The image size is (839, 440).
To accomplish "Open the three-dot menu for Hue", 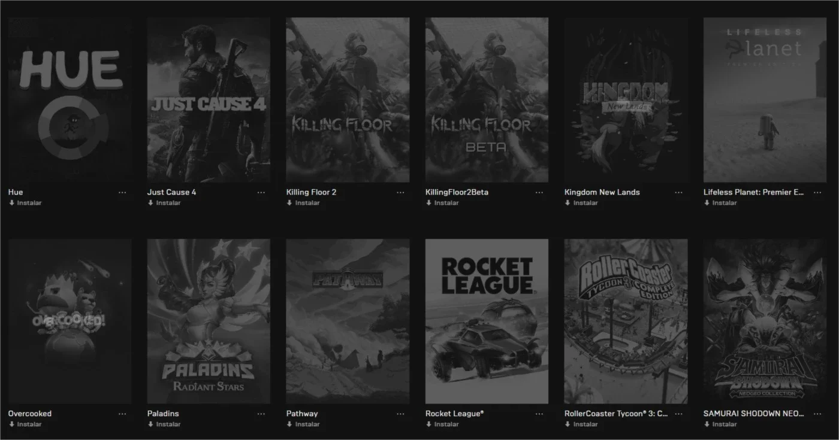I will click(122, 192).
